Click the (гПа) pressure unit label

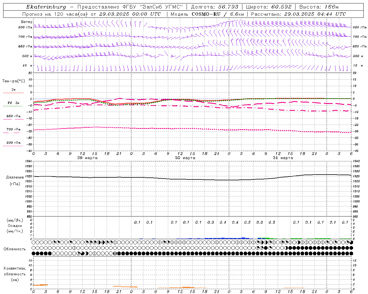[15, 184]
